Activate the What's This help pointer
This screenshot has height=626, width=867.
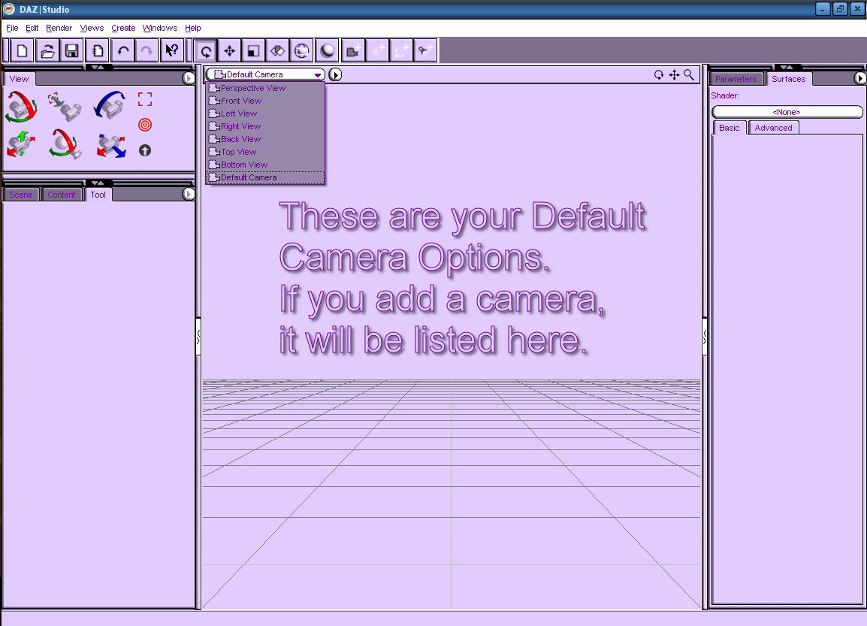click(x=172, y=51)
